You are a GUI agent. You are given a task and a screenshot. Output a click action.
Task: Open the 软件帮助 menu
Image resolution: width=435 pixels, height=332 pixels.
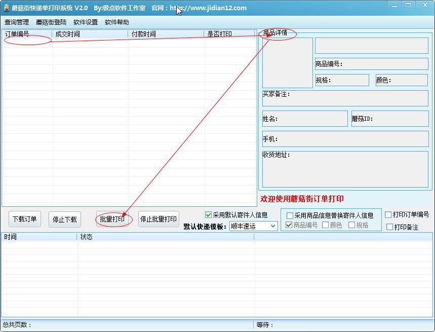117,22
